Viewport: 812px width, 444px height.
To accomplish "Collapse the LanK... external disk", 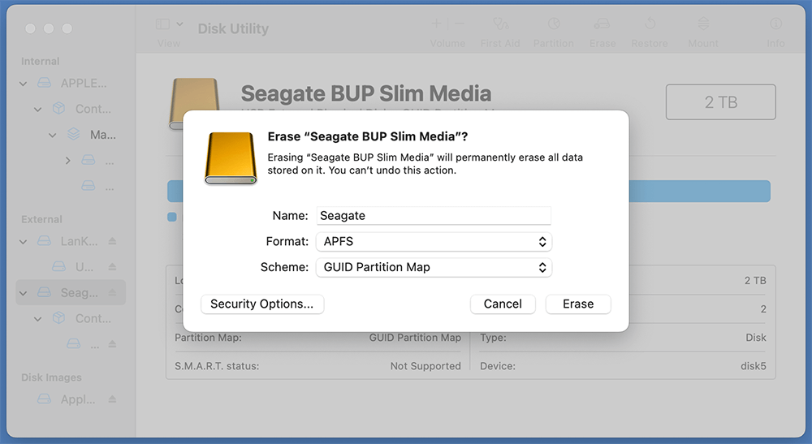I will (24, 242).
